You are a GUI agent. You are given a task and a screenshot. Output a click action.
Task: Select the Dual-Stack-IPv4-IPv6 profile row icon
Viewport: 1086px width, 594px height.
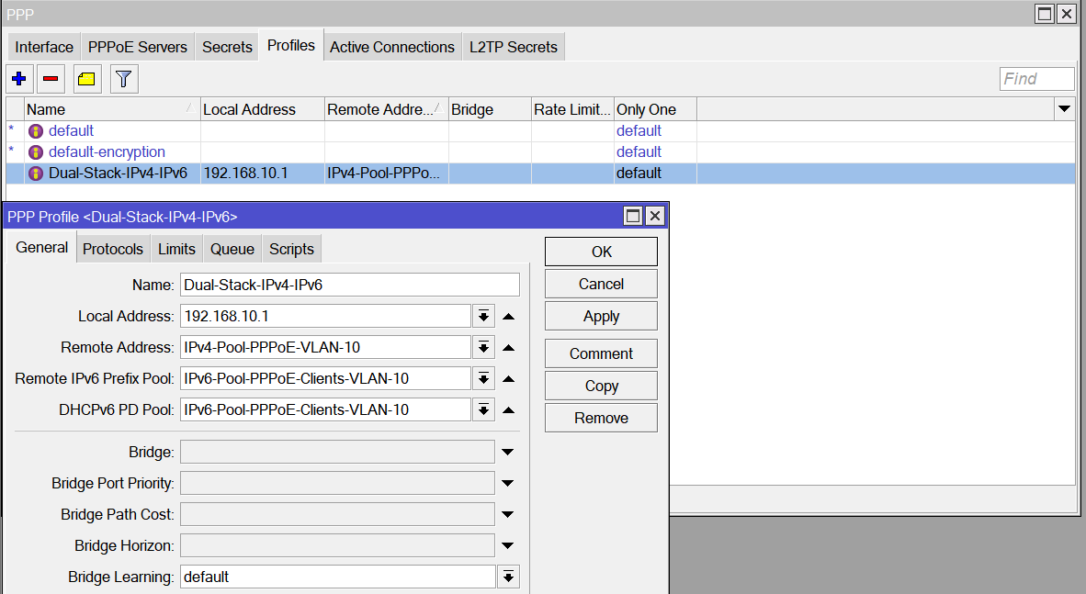click(x=36, y=174)
